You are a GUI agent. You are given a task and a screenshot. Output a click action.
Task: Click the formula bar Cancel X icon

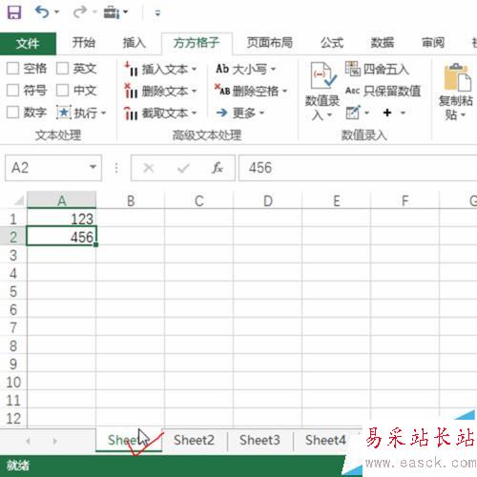pyautogui.click(x=148, y=168)
